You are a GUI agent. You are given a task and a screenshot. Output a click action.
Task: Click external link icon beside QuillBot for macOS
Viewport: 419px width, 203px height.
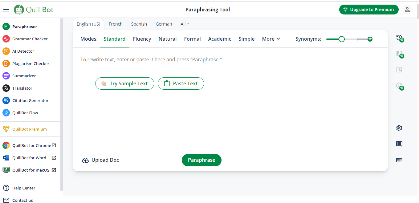pyautogui.click(x=54, y=170)
